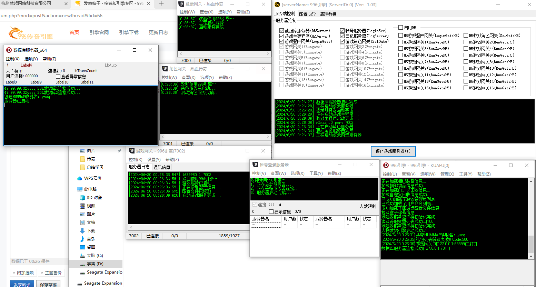
Task: Open the 图片 pinned folder icon
Action: (82, 151)
